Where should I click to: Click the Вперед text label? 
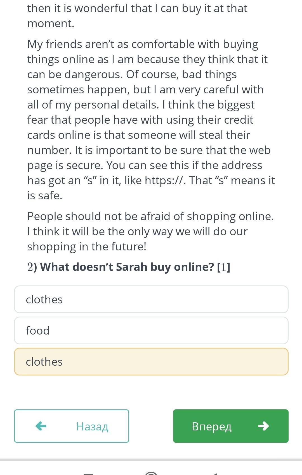coord(212,426)
